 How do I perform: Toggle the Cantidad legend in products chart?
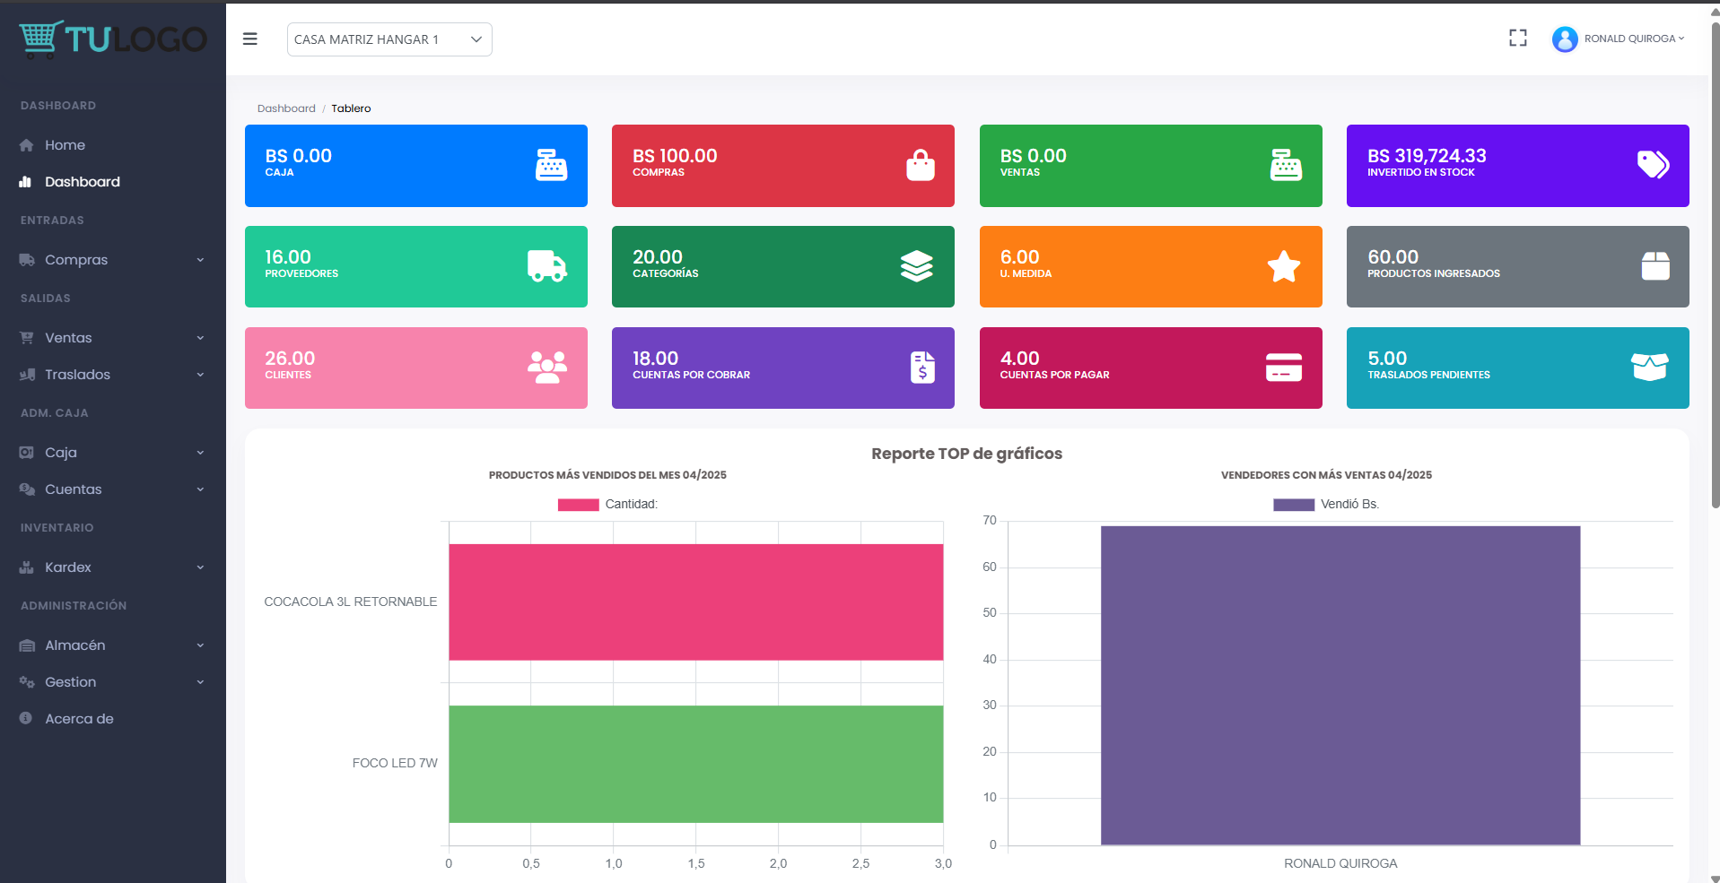point(607,505)
